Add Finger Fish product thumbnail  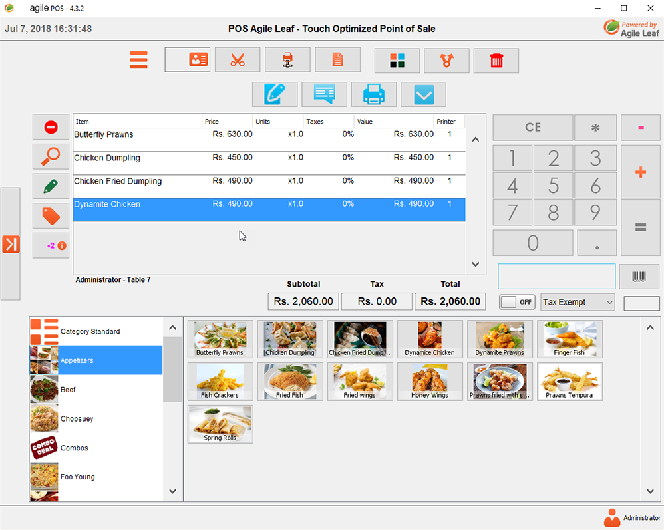(x=570, y=339)
